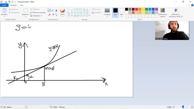Click the Brushes icon

point(62,11)
